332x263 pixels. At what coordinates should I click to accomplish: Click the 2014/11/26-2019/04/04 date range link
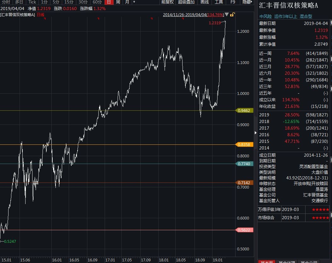(x=193, y=15)
